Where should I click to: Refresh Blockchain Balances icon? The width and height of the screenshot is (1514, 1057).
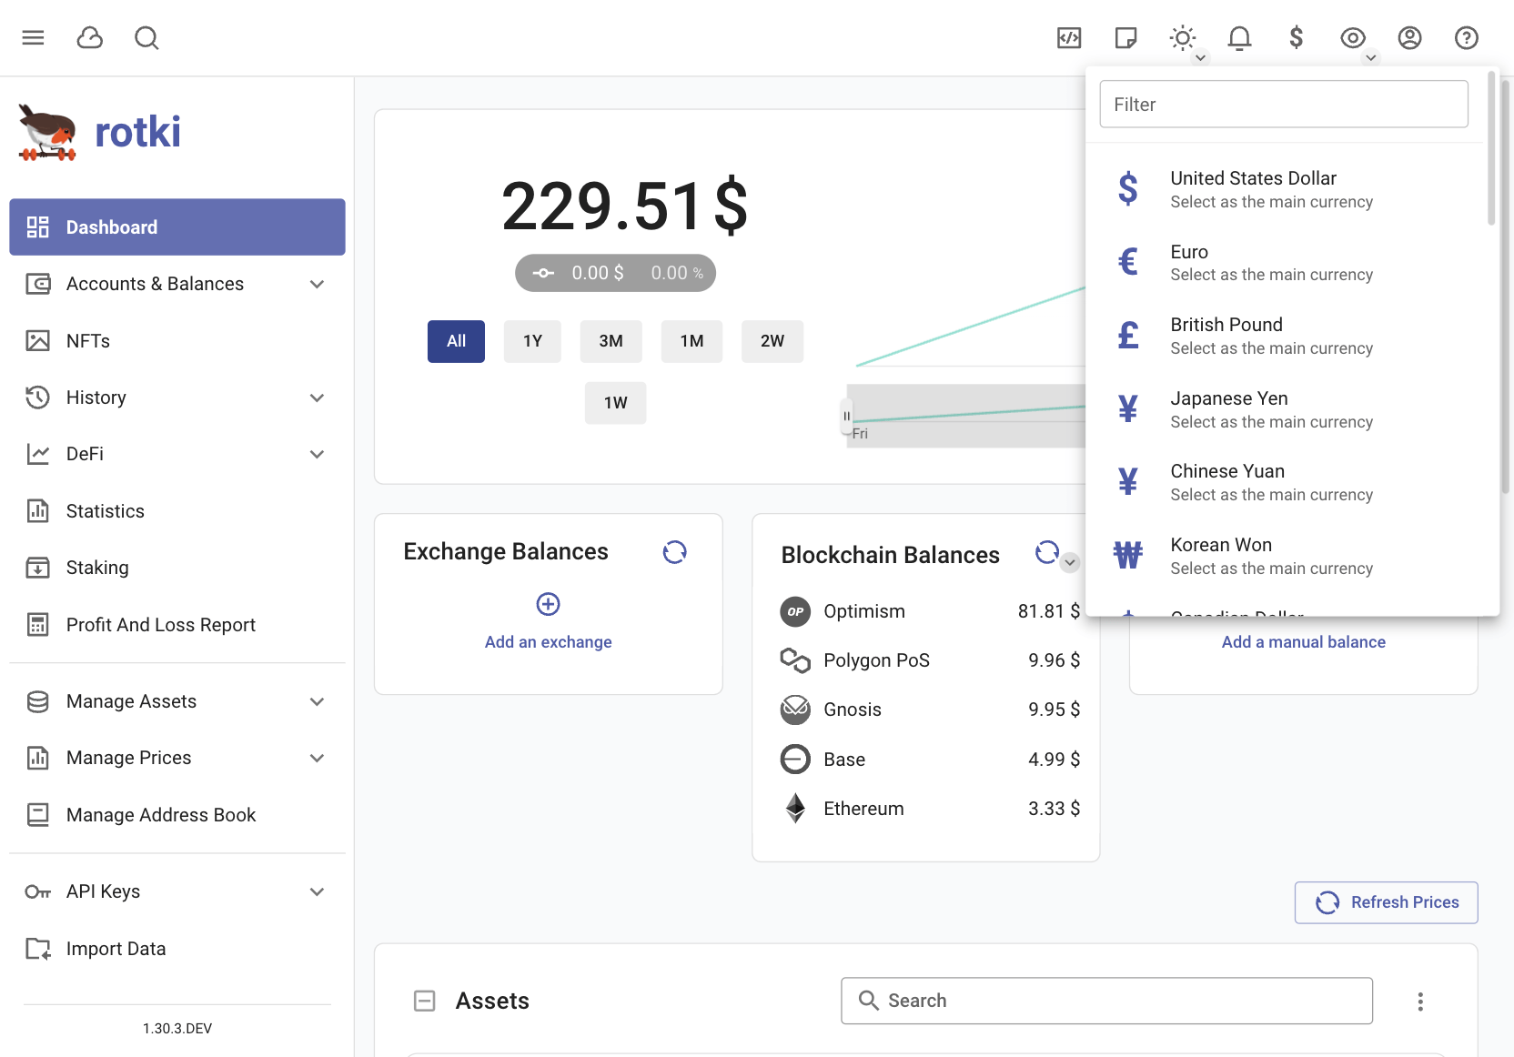click(1047, 552)
